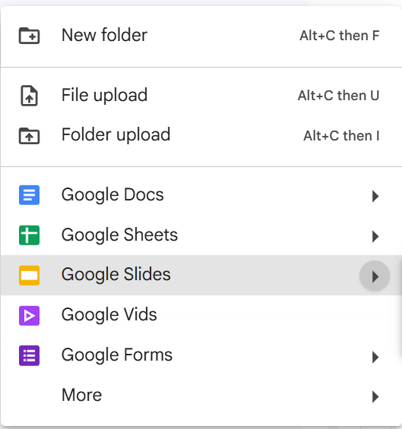Click the Alt+C then U shortcut text
This screenshot has width=402, height=429.
pos(338,96)
